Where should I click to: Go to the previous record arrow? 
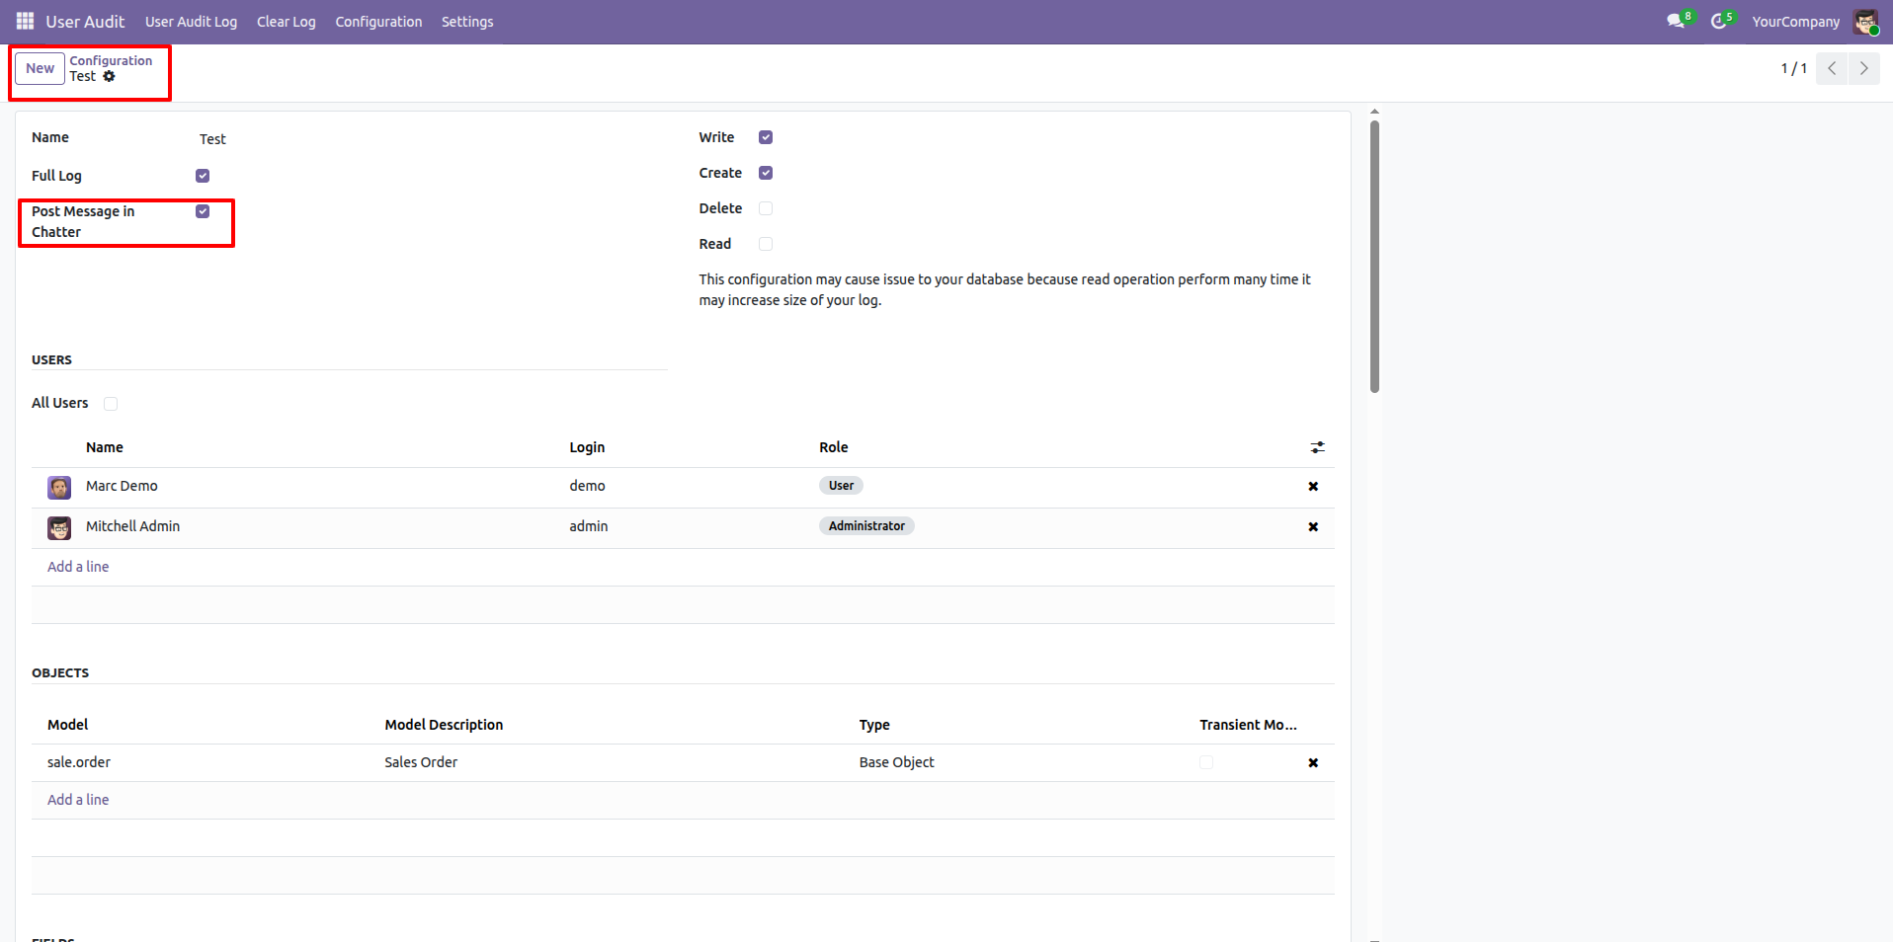pos(1832,68)
